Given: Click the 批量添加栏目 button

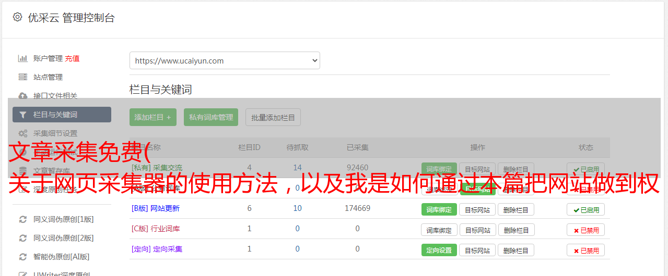Looking at the screenshot, I should coord(273,117).
